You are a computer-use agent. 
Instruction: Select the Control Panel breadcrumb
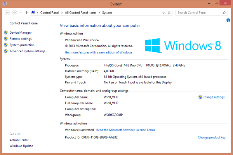tap(50, 13)
